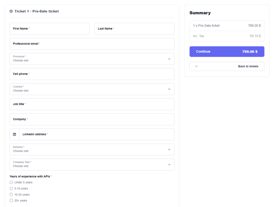Expand the Country dropdown
This screenshot has height=207, width=274.
coord(92,89)
